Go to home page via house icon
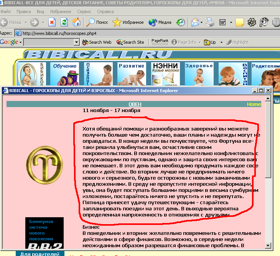 coord(76,22)
